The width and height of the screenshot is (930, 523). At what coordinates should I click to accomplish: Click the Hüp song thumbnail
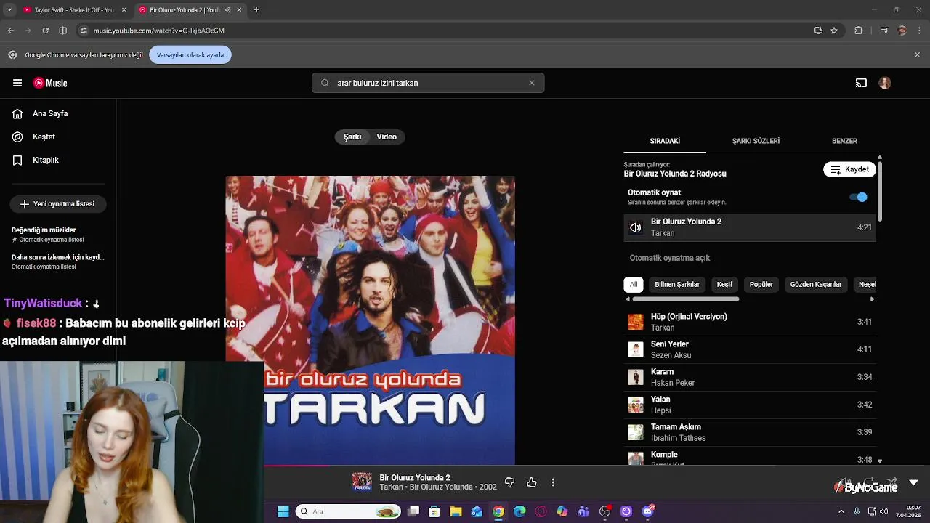point(636,322)
